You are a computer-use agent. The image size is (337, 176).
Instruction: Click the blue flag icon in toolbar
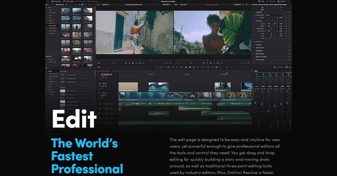[198, 67]
